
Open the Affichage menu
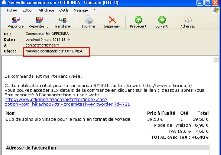tap(46, 10)
